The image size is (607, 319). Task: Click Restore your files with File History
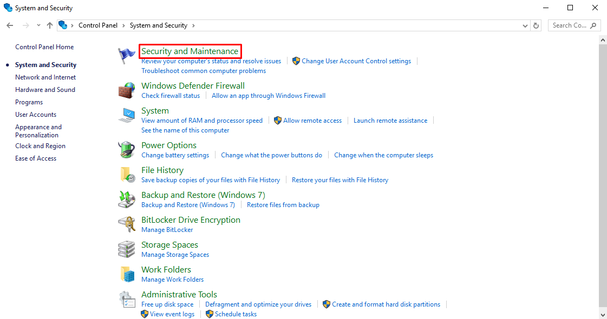pyautogui.click(x=340, y=180)
